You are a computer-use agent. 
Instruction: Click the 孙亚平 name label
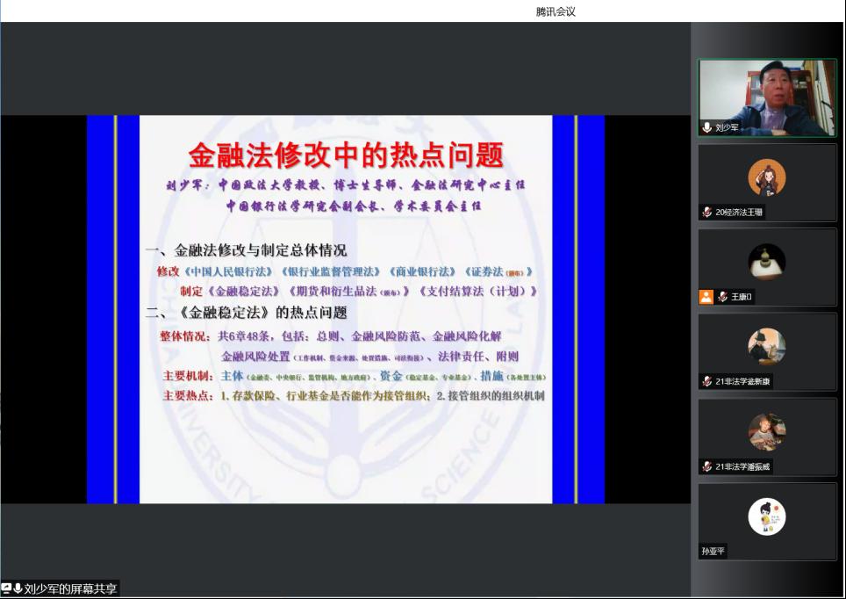(x=713, y=552)
